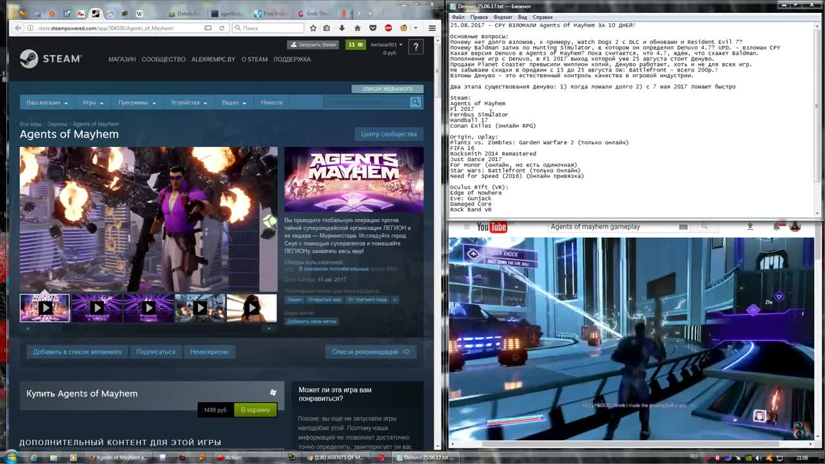Open the bookmarks library clipboard icon
The width and height of the screenshot is (825, 464).
327,28
